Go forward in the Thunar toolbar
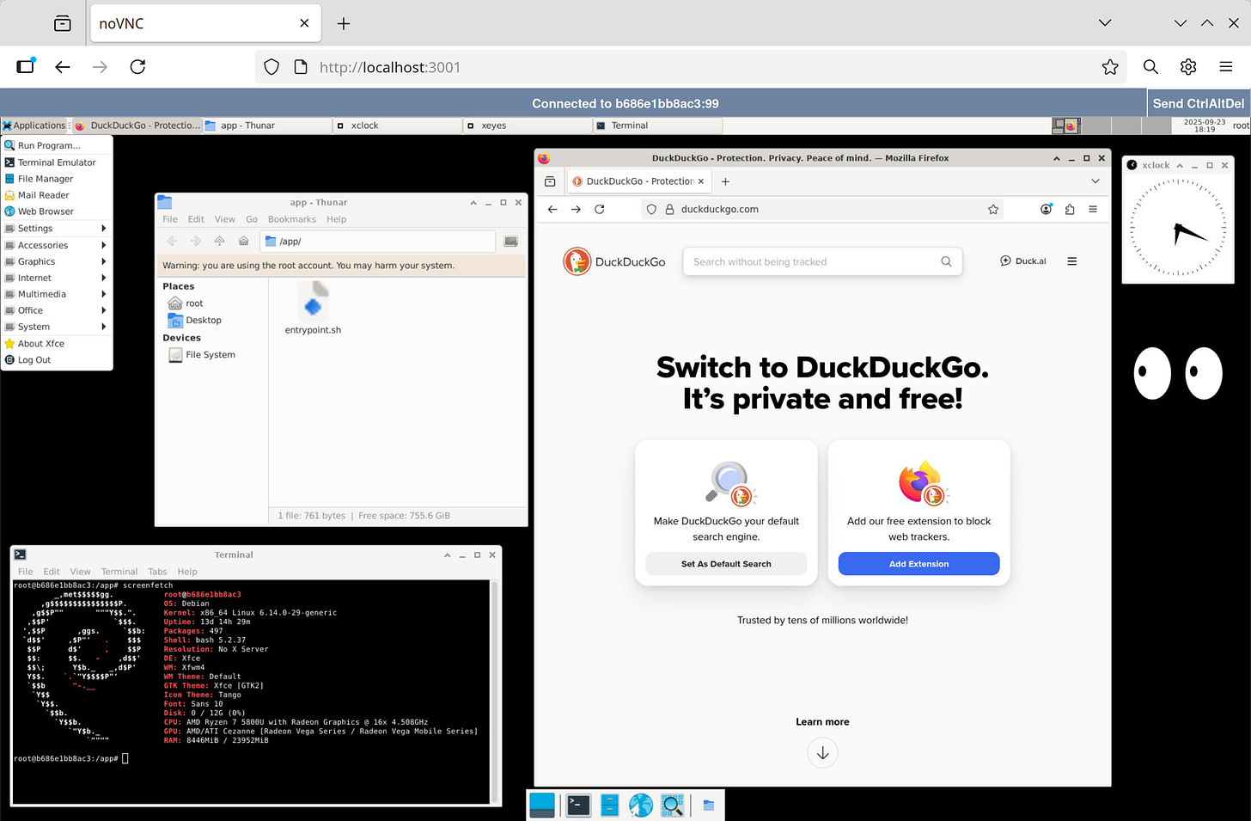Image resolution: width=1251 pixels, height=821 pixels. (196, 242)
